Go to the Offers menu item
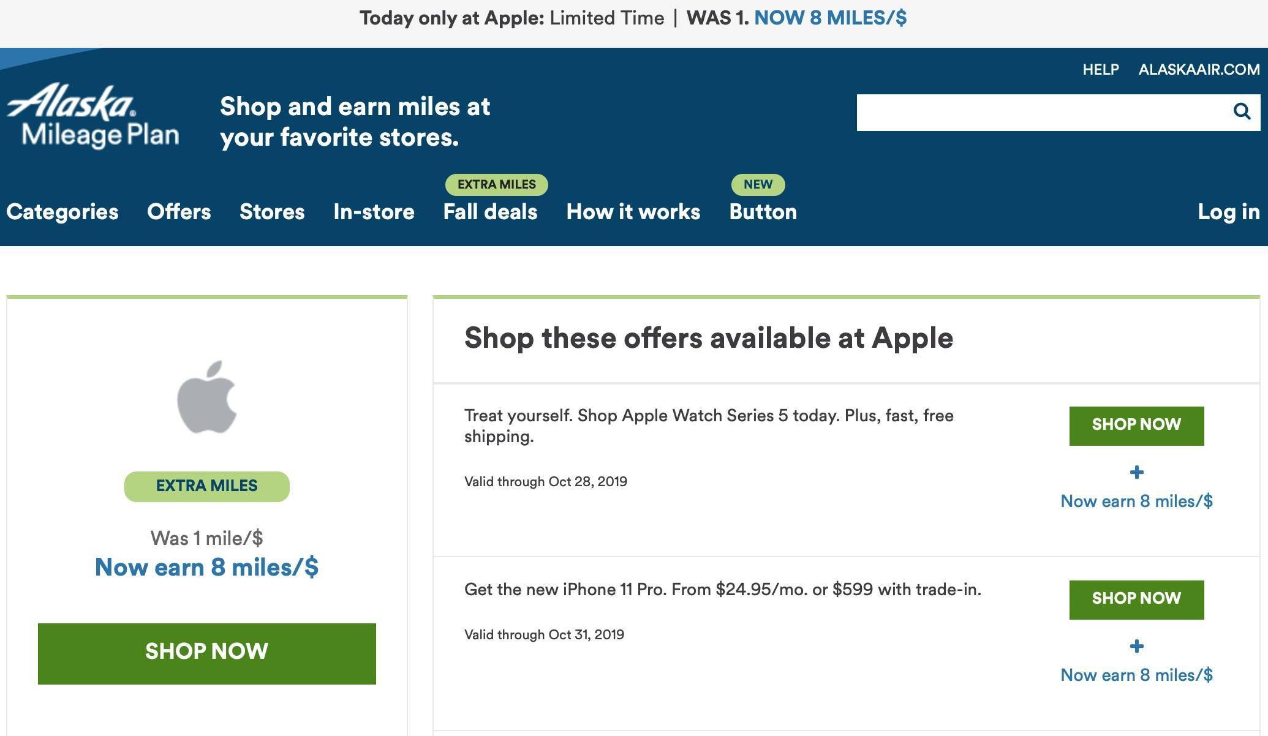The height and width of the screenshot is (736, 1268). (x=179, y=212)
